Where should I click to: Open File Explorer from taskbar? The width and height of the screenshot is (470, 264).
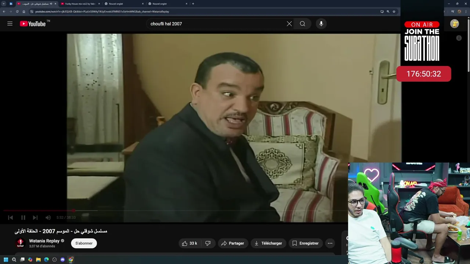[x=38, y=260]
